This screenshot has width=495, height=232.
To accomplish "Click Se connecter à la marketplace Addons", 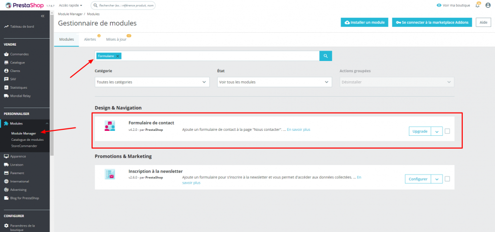I will coord(432,22).
